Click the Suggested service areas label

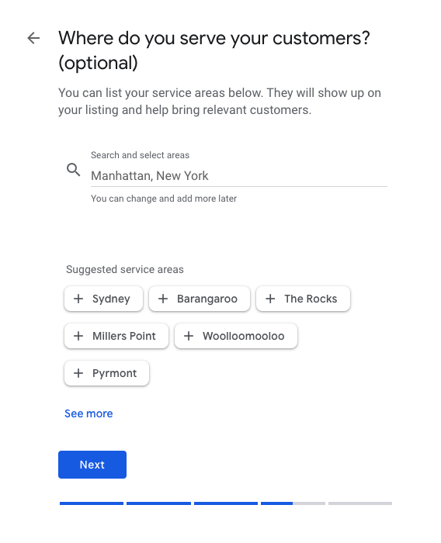tap(125, 269)
